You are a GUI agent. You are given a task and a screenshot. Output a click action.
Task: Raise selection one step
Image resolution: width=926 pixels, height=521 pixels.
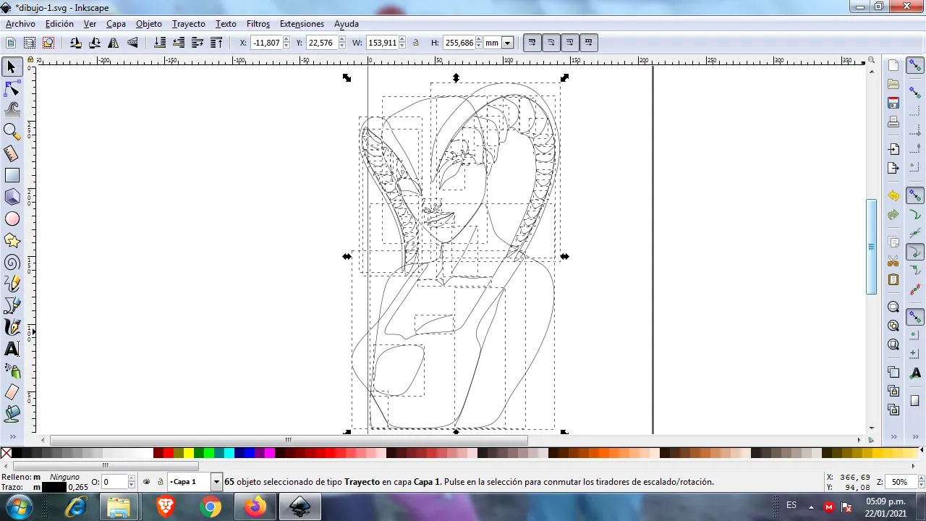(x=197, y=43)
